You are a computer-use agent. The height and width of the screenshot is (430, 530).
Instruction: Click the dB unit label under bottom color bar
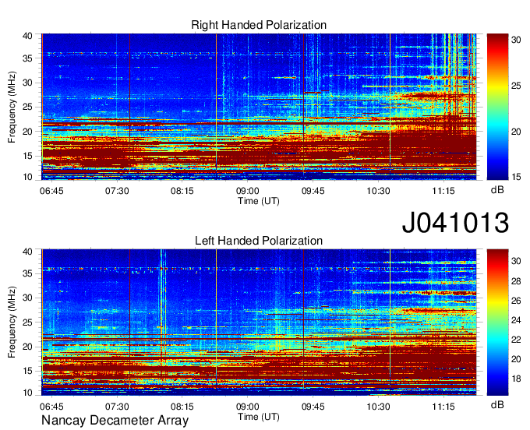point(497,404)
